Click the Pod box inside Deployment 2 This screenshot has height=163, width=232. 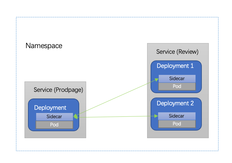pyautogui.click(x=177, y=124)
